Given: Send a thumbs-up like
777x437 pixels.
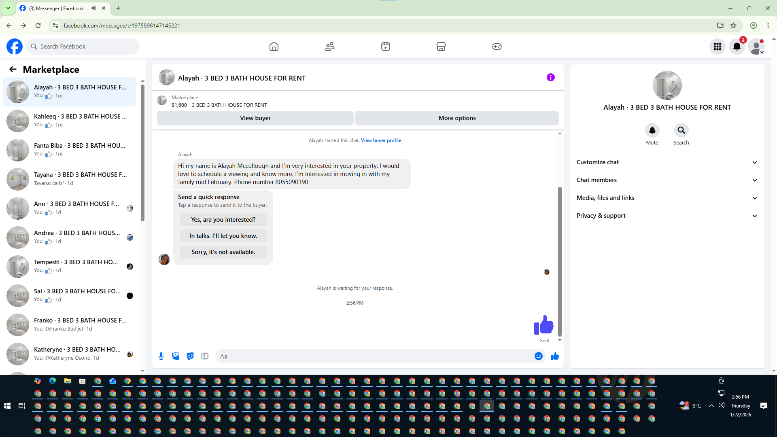Looking at the screenshot, I should click(555, 356).
